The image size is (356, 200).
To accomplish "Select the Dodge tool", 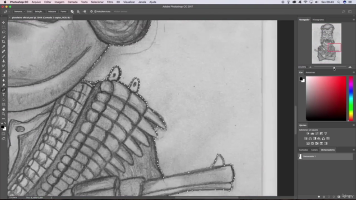I will 3,85.
